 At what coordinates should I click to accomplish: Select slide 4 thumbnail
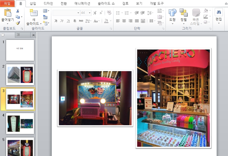tap(20, 123)
